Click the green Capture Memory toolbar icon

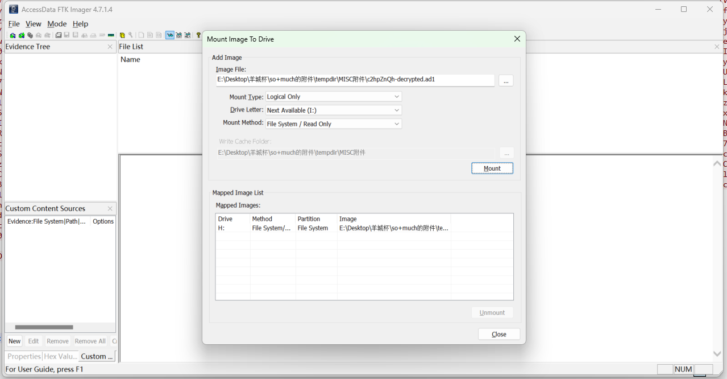(111, 35)
